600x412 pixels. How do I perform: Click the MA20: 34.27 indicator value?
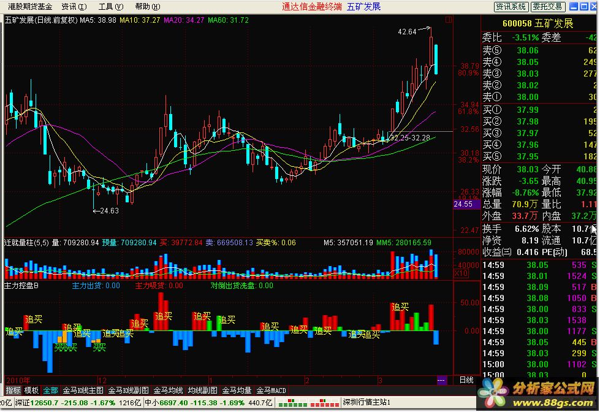point(184,20)
